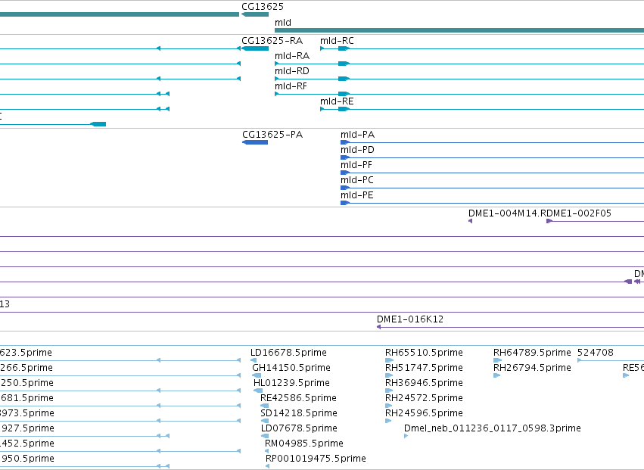Click RH64789.5prime EST label
The image size is (644, 470).
532,353
